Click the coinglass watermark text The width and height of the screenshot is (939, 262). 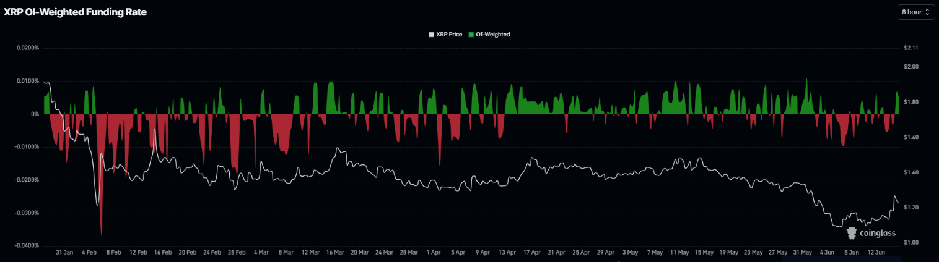(878, 233)
